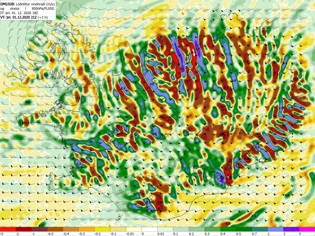Click the '(+3 h)' forecast offset text
Image resolution: width=315 pixels, height=236 pixels.
coord(43,17)
